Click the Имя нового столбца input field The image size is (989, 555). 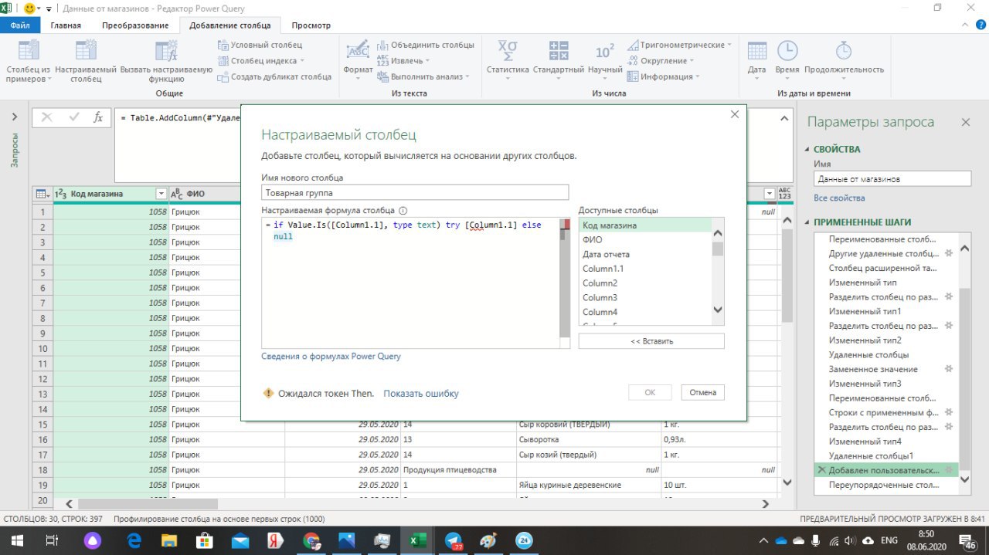coord(415,193)
